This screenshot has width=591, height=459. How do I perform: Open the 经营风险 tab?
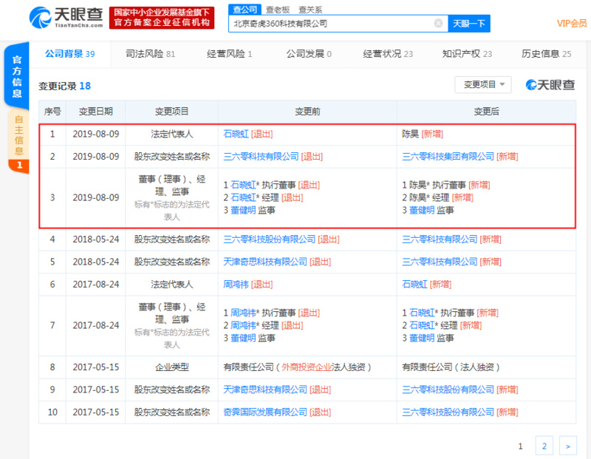[x=230, y=54]
